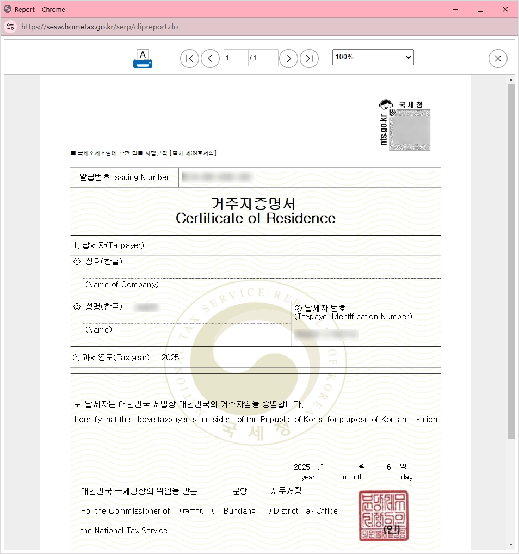The height and width of the screenshot is (554, 519).
Task: Click the tax year value 2025
Action: [x=170, y=358]
